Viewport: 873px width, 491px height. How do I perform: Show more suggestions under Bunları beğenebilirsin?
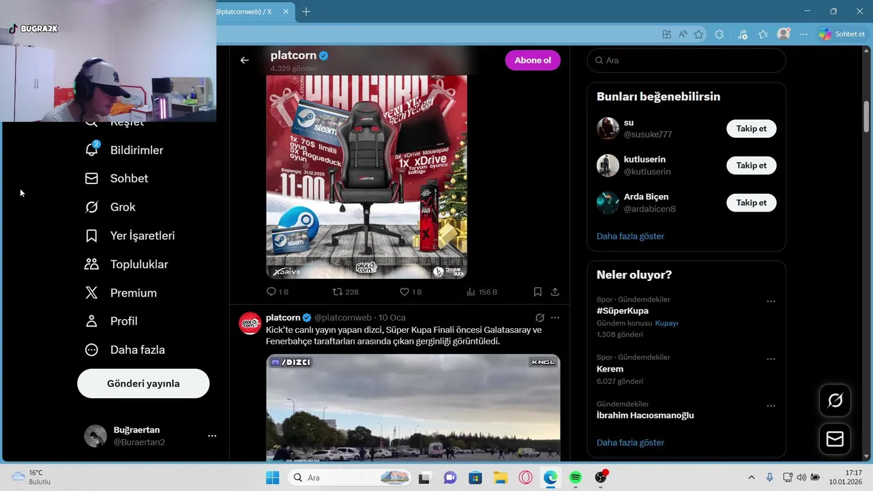(630, 236)
